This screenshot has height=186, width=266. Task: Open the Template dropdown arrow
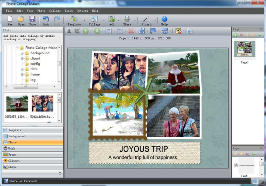[84, 20]
